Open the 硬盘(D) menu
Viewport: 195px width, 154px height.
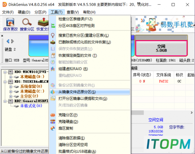[x=24, y=12]
